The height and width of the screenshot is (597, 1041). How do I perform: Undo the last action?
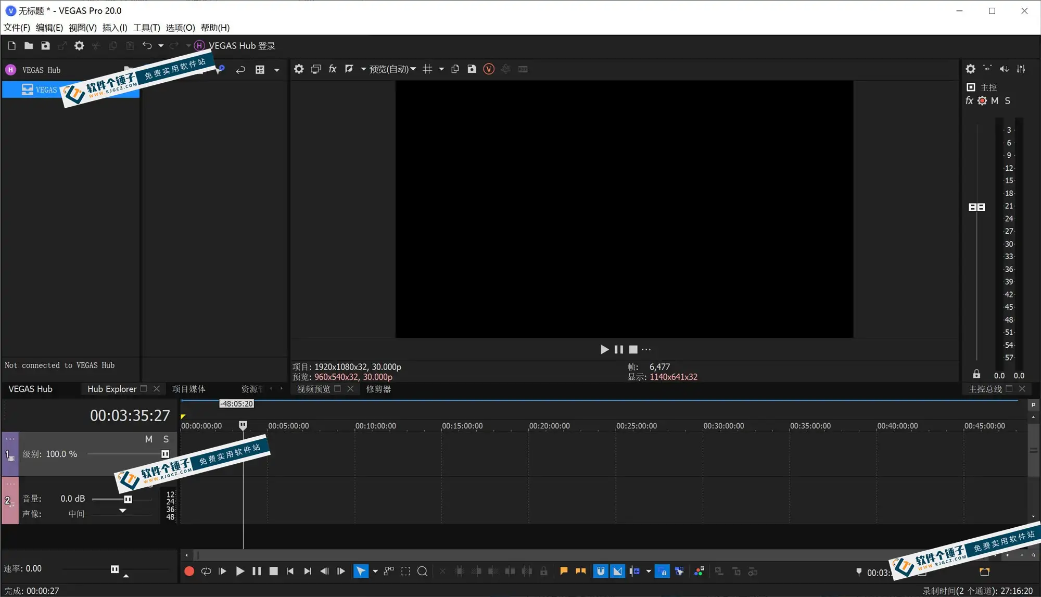click(x=147, y=46)
